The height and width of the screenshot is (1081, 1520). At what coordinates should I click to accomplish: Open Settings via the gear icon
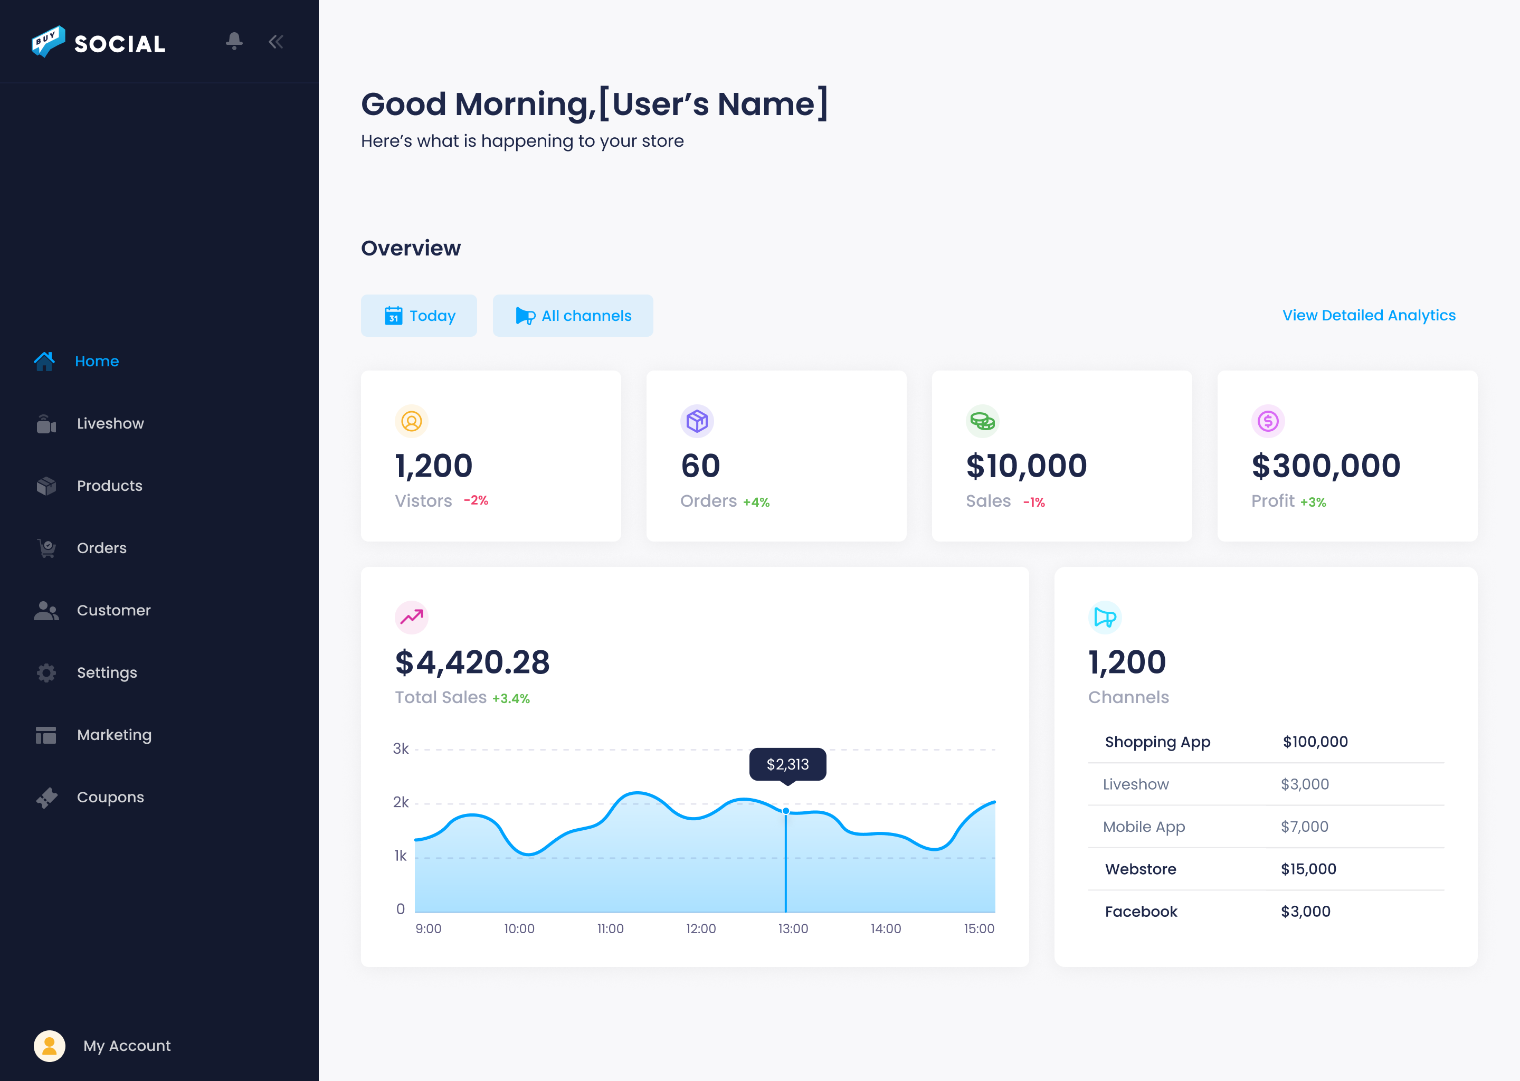pyautogui.click(x=46, y=673)
